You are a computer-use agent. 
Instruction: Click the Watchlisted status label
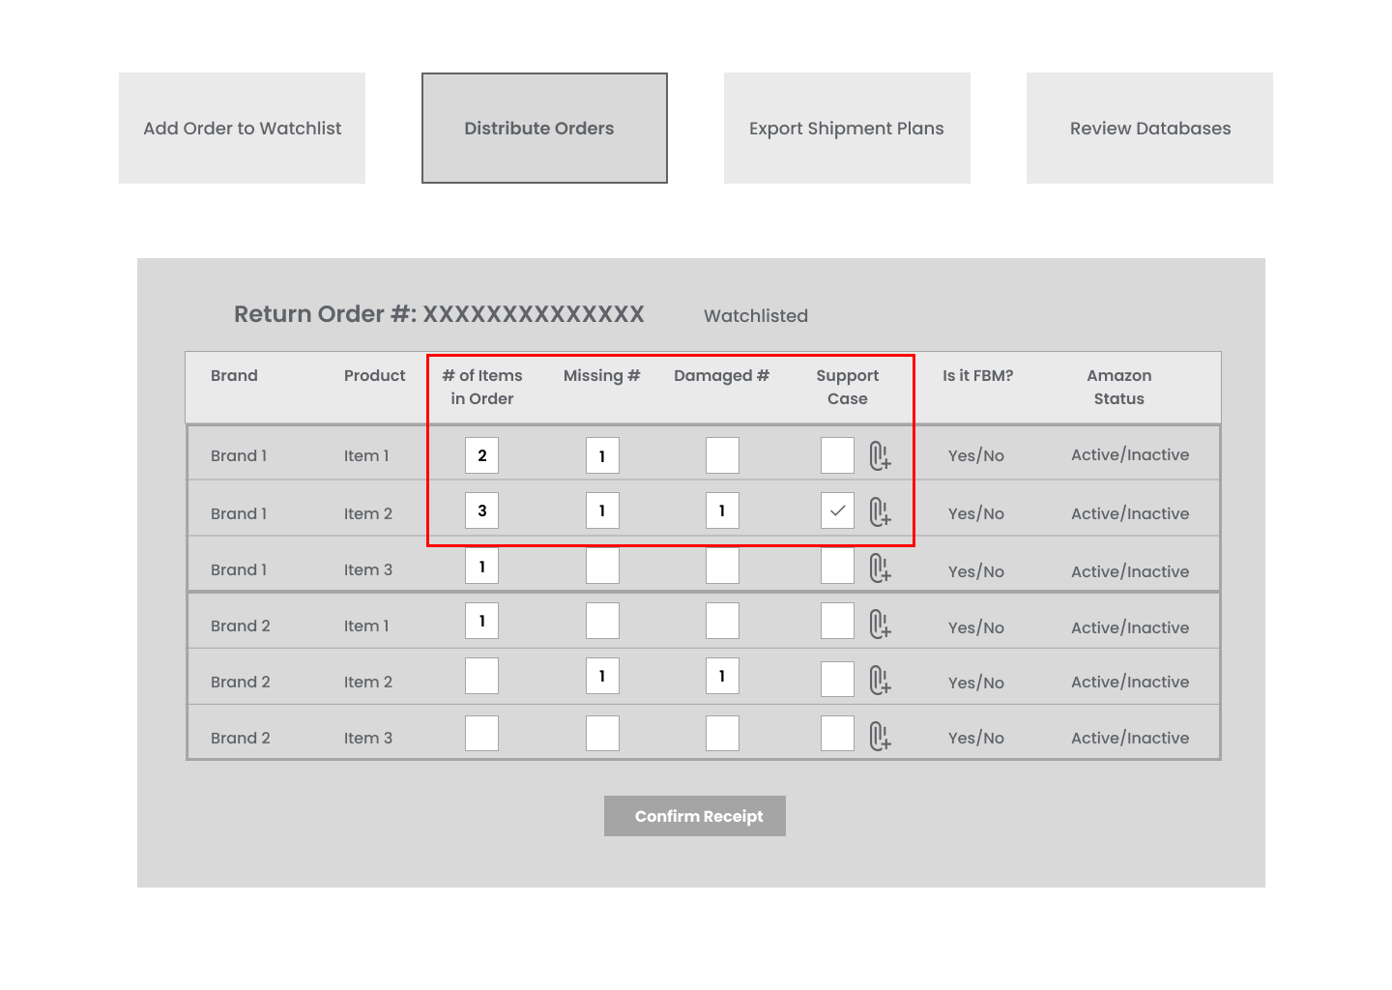point(756,315)
